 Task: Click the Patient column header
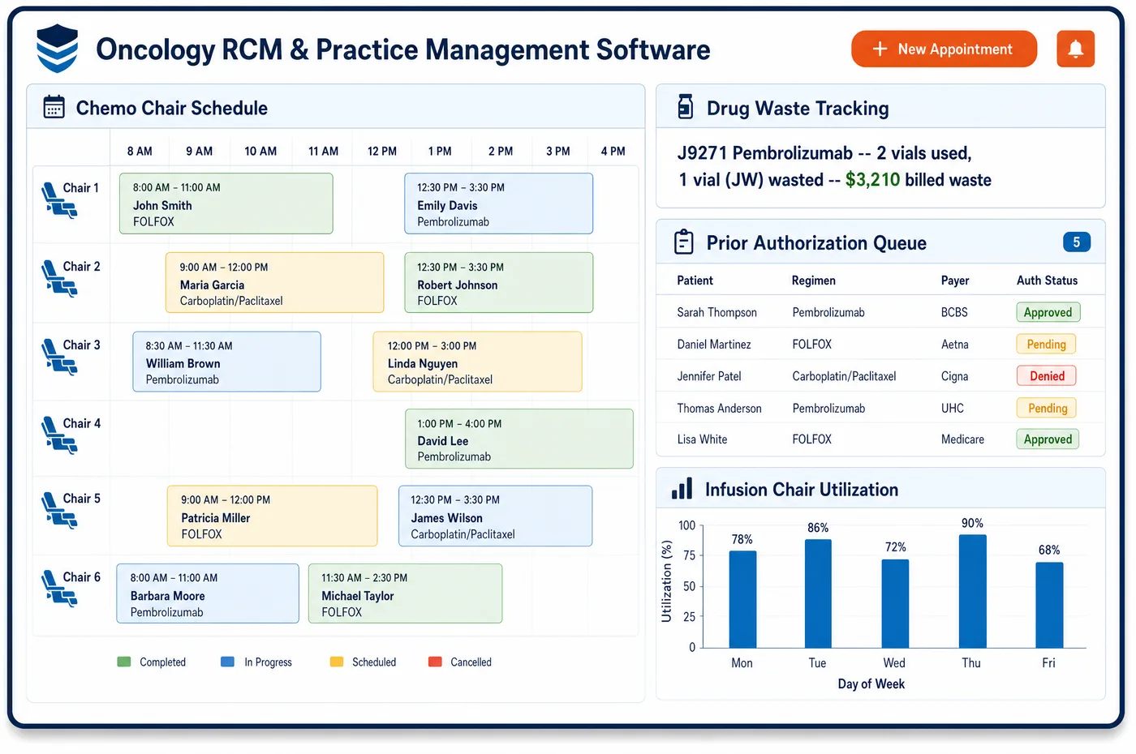tap(695, 281)
